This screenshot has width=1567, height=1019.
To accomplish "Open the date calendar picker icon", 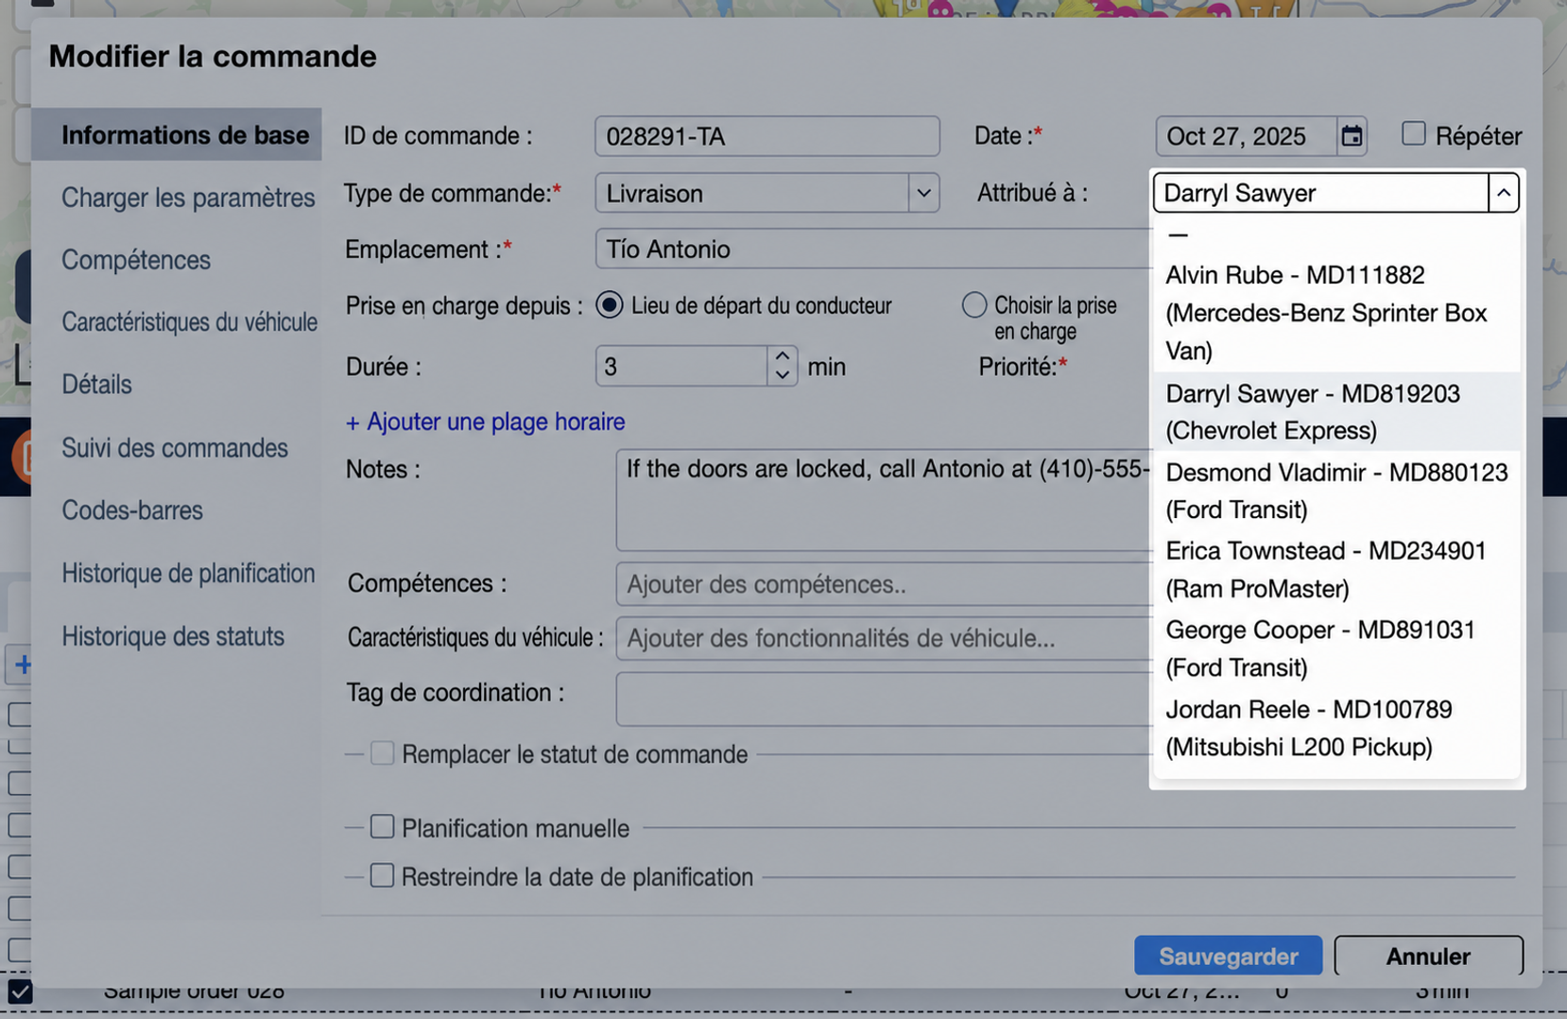I will coord(1352,136).
